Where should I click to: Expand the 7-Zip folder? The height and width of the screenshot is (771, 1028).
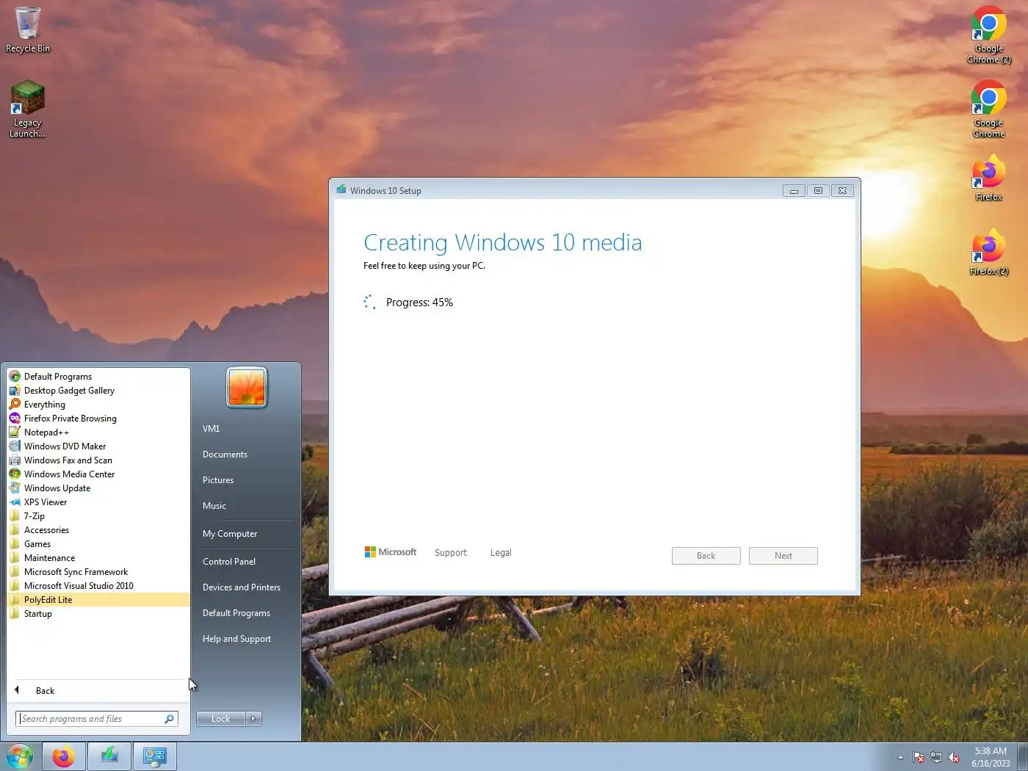[98, 516]
